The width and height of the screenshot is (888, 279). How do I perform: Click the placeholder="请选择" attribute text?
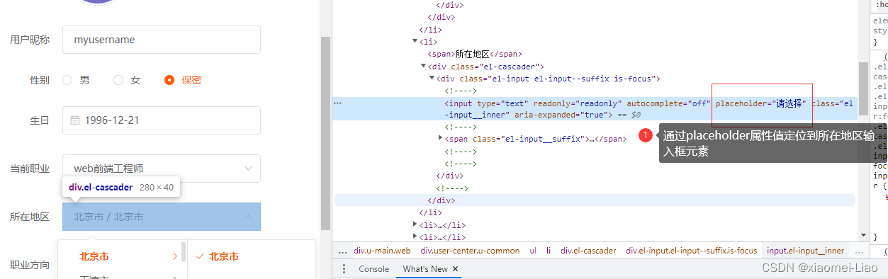click(x=761, y=103)
